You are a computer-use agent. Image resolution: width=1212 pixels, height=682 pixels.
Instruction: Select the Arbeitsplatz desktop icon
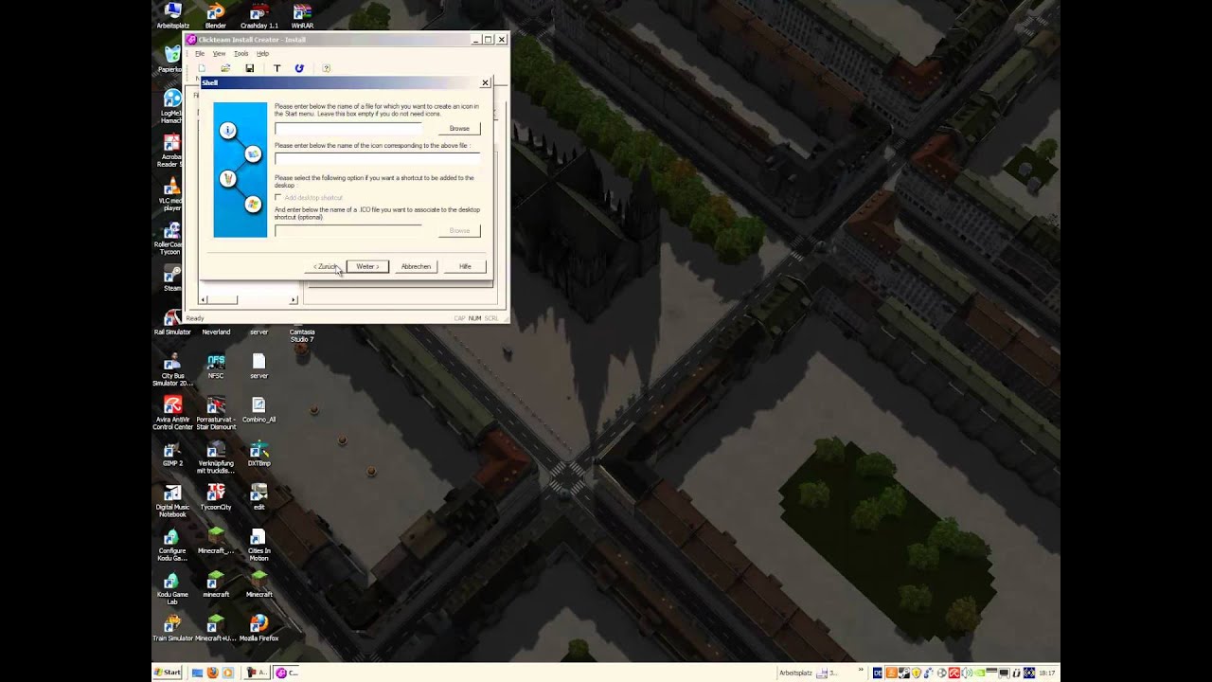tap(172, 17)
